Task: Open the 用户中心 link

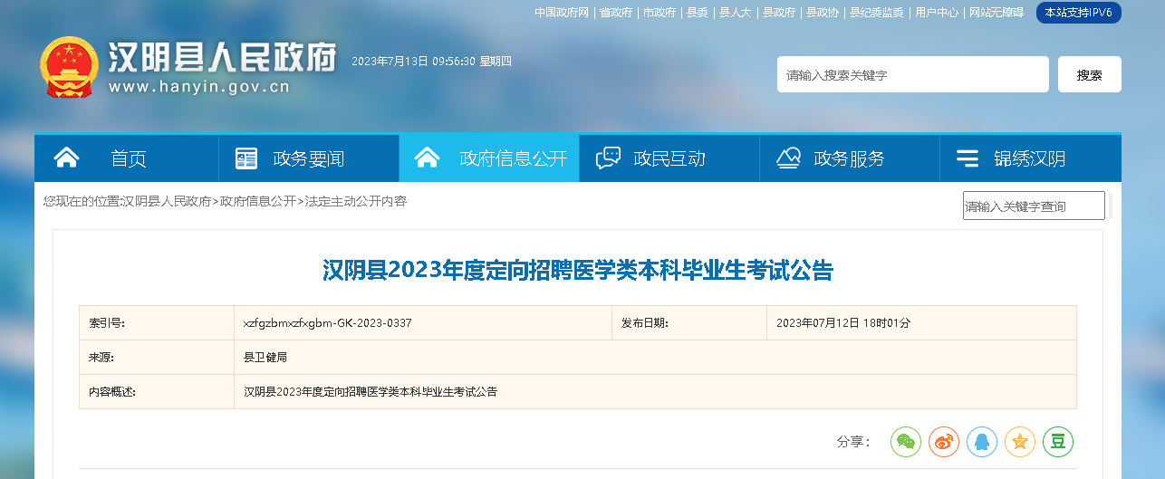Action: tap(936, 13)
